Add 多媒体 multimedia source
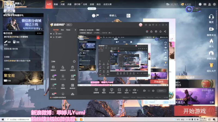The width and height of the screenshot is (218, 122). (119, 91)
